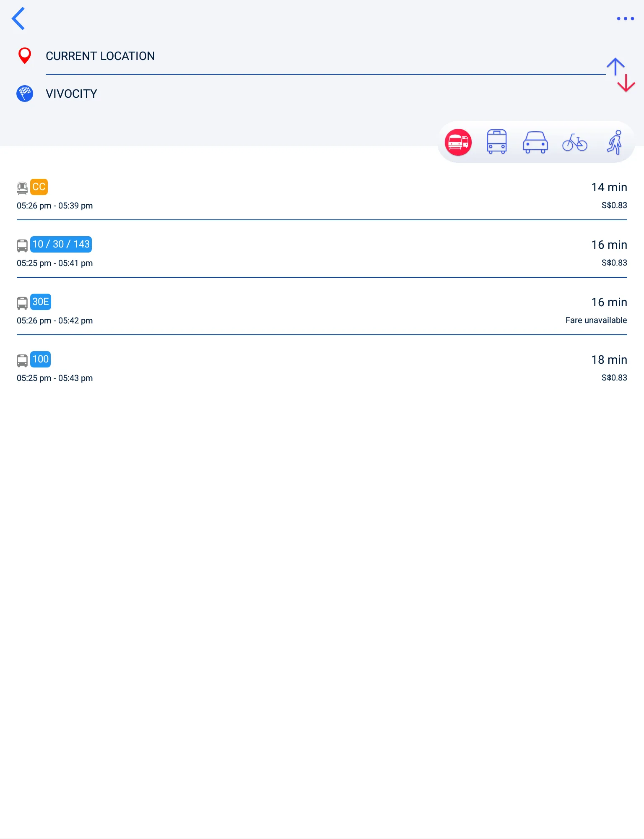The width and height of the screenshot is (644, 839).
Task: Tap the orange CC line badge
Action: pos(39,187)
